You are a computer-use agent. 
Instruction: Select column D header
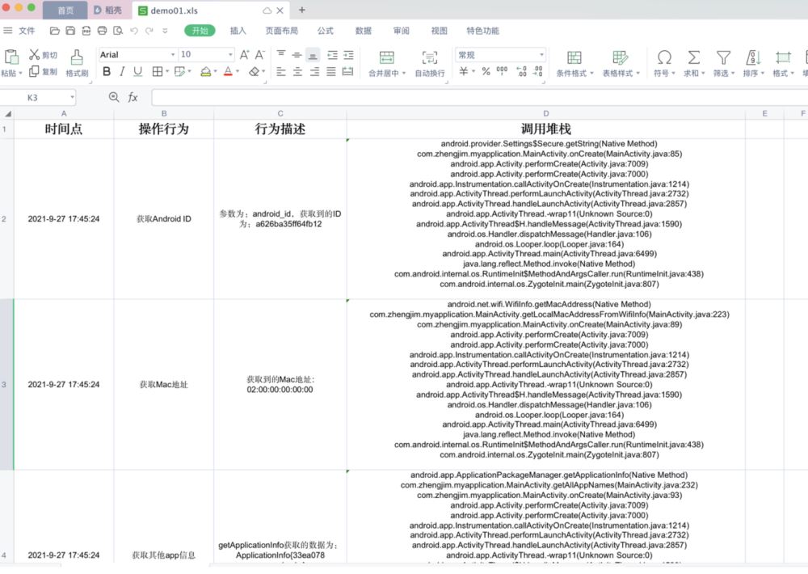click(x=545, y=113)
